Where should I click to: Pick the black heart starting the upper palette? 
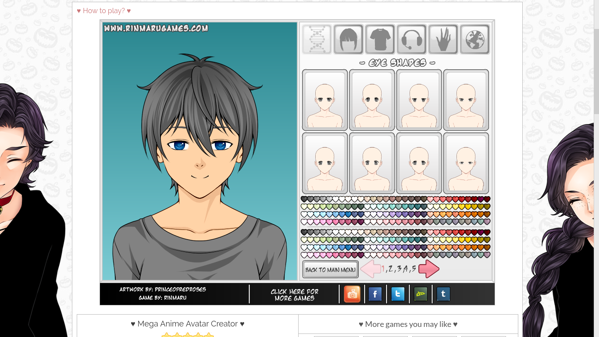(x=304, y=199)
